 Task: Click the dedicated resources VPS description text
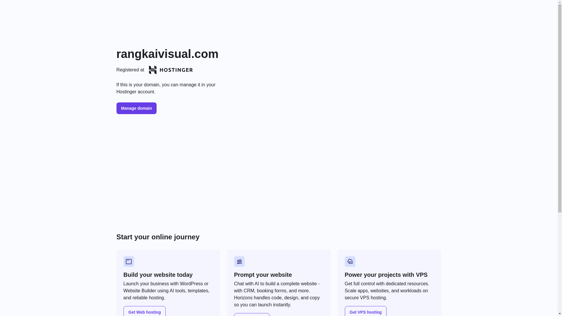pos(387,291)
